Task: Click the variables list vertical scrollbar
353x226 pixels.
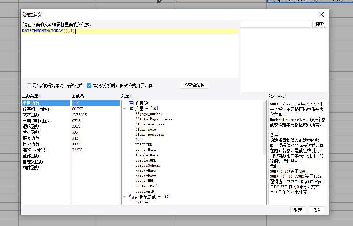Action: [x=265, y=127]
